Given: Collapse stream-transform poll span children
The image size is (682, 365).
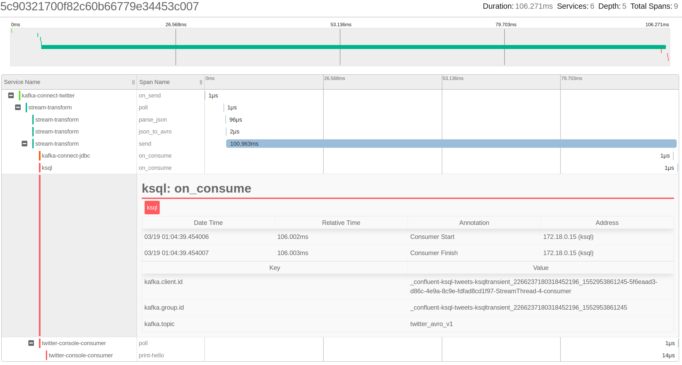Looking at the screenshot, I should tap(18, 107).
